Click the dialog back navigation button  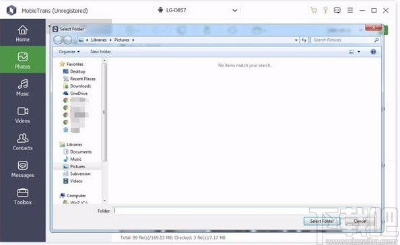click(x=58, y=40)
